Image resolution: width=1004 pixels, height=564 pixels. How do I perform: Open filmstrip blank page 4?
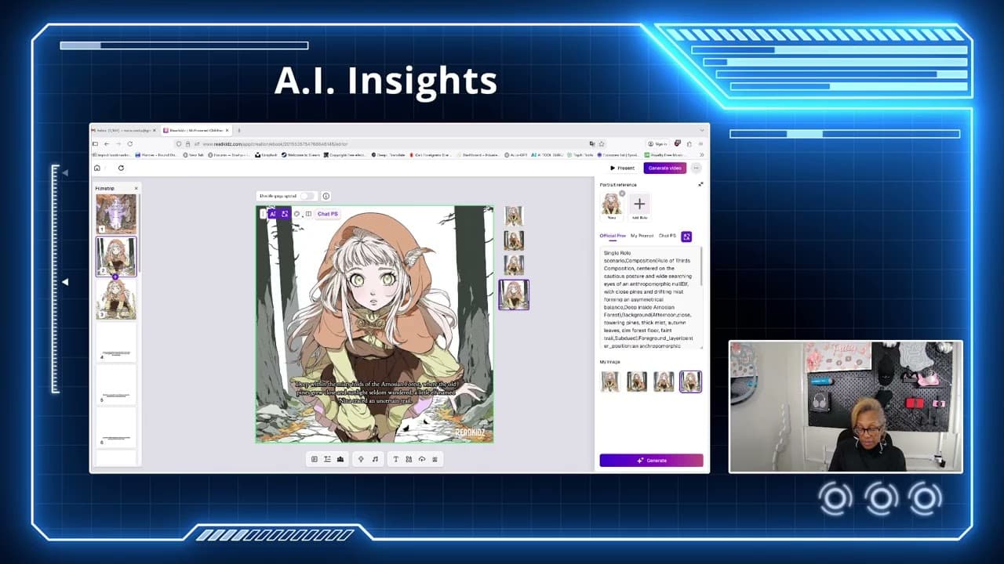[116, 342]
